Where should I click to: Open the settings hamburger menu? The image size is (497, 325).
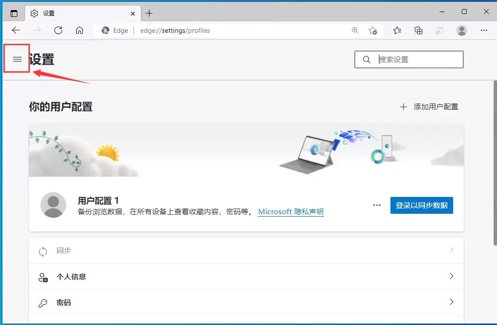(x=17, y=59)
